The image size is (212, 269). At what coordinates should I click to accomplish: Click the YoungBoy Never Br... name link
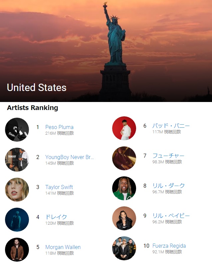pos(70,157)
